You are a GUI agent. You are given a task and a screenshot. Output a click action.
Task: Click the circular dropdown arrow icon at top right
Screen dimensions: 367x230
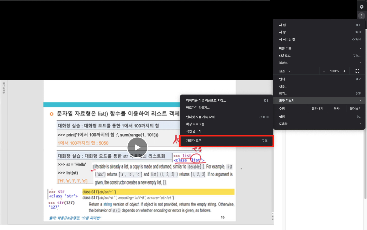click(362, 7)
